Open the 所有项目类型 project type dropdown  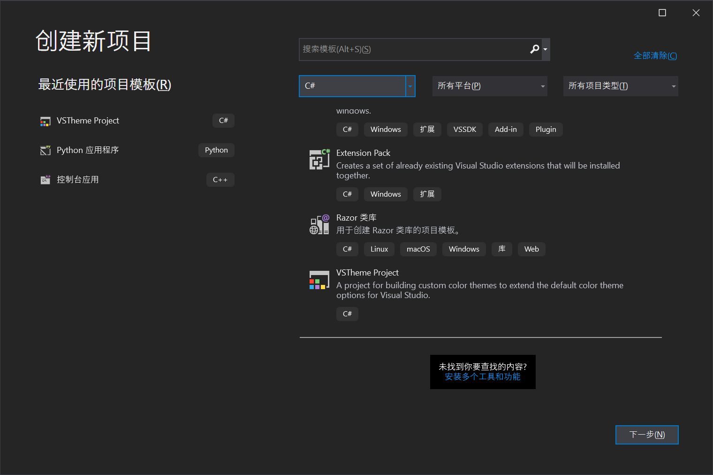click(621, 86)
